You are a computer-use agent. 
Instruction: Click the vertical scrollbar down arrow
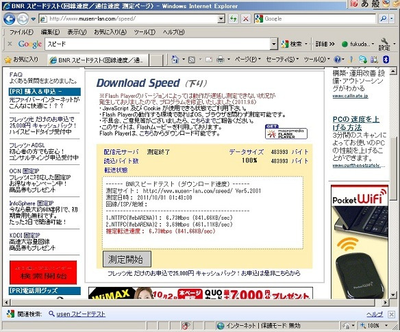click(393, 295)
